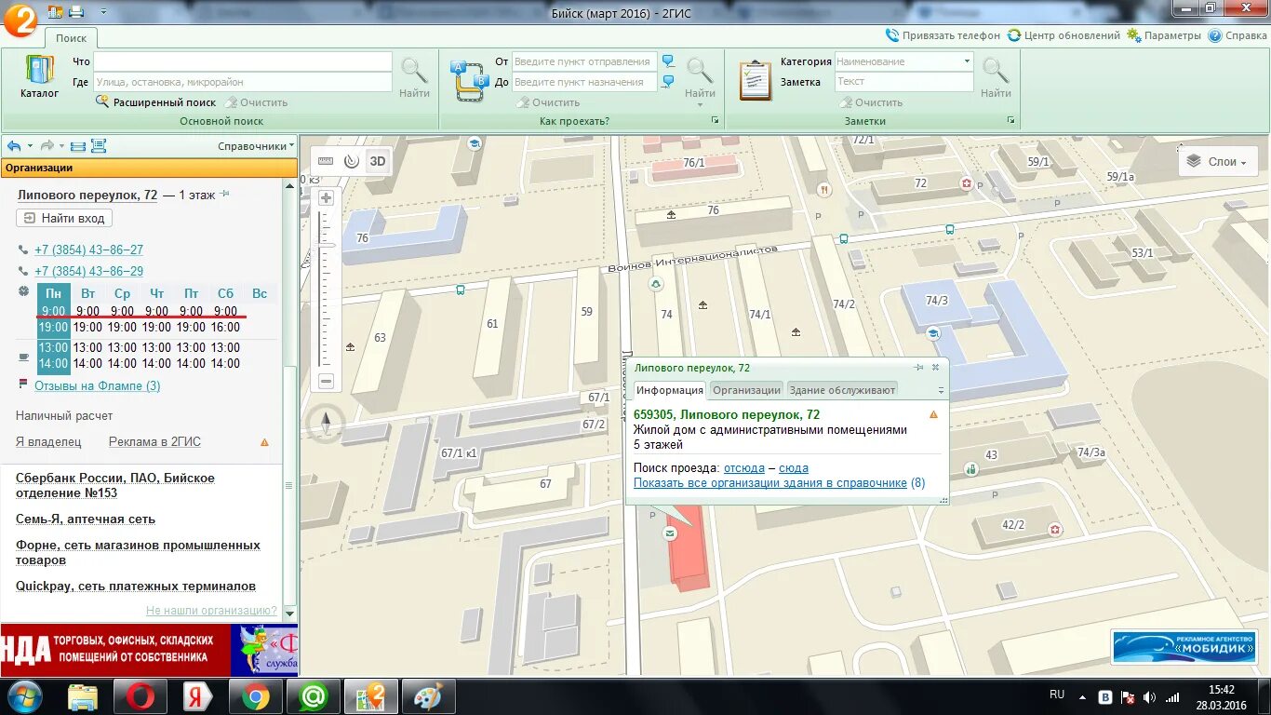1271x715 pixels.
Task: Open Расширенный поиск
Action: (x=155, y=102)
